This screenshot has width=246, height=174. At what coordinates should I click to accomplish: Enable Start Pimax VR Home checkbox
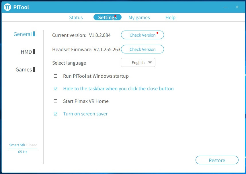point(56,101)
